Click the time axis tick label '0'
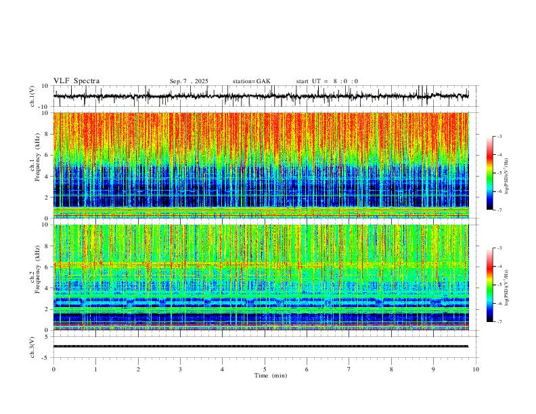This screenshot has height=414, width=536. [x=53, y=369]
